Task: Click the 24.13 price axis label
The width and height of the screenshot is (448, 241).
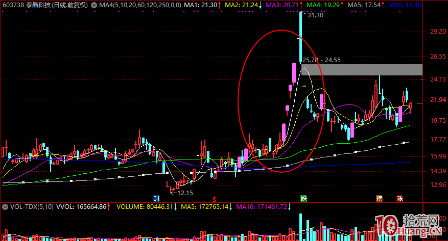Action: (438, 79)
